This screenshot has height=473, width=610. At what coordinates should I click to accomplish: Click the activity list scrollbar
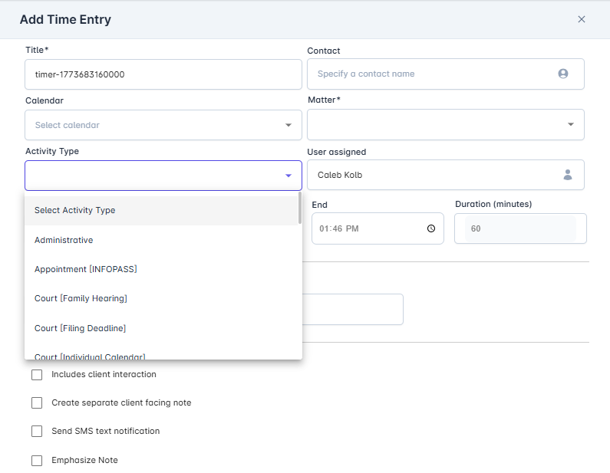tap(299, 209)
